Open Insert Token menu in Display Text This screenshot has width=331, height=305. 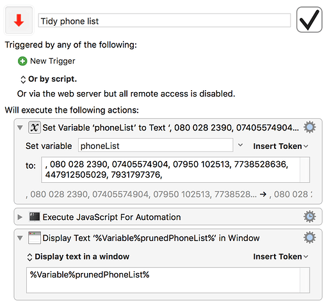tap(280, 256)
